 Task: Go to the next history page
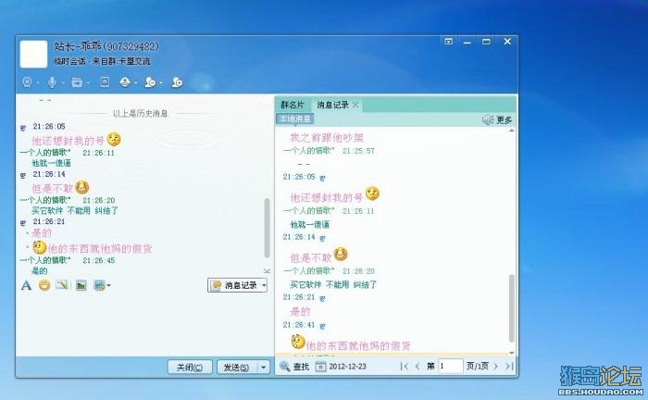495,366
